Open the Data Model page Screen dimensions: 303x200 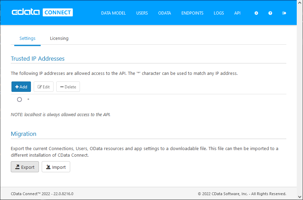click(113, 13)
